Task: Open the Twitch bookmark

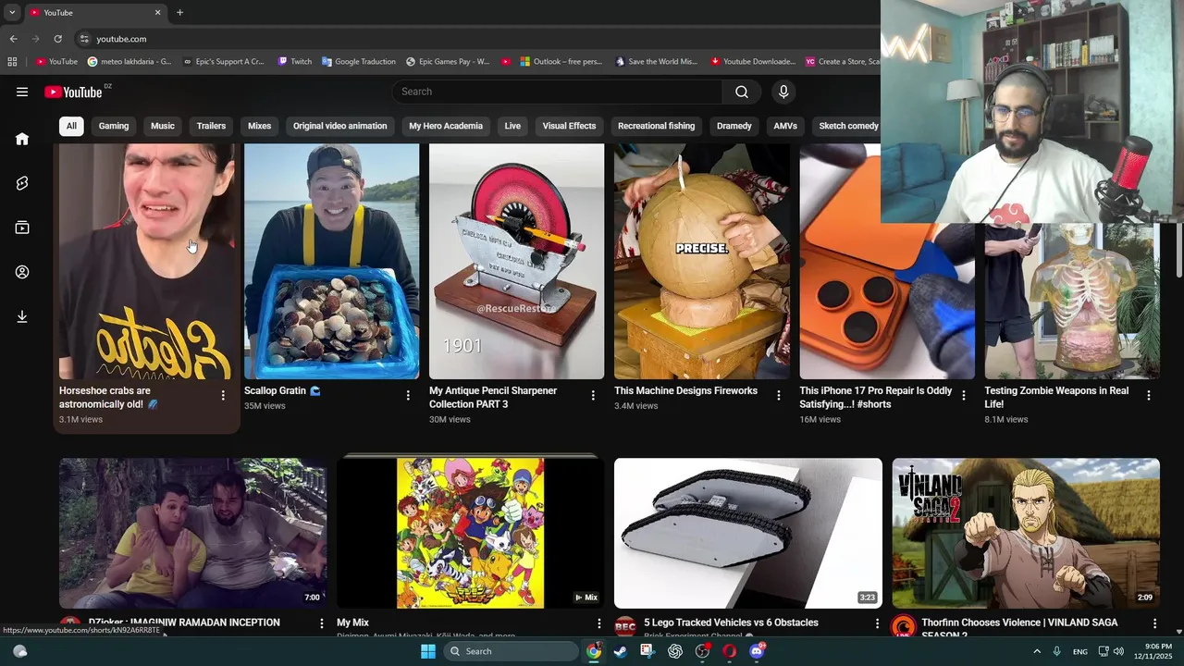Action: click(x=295, y=62)
